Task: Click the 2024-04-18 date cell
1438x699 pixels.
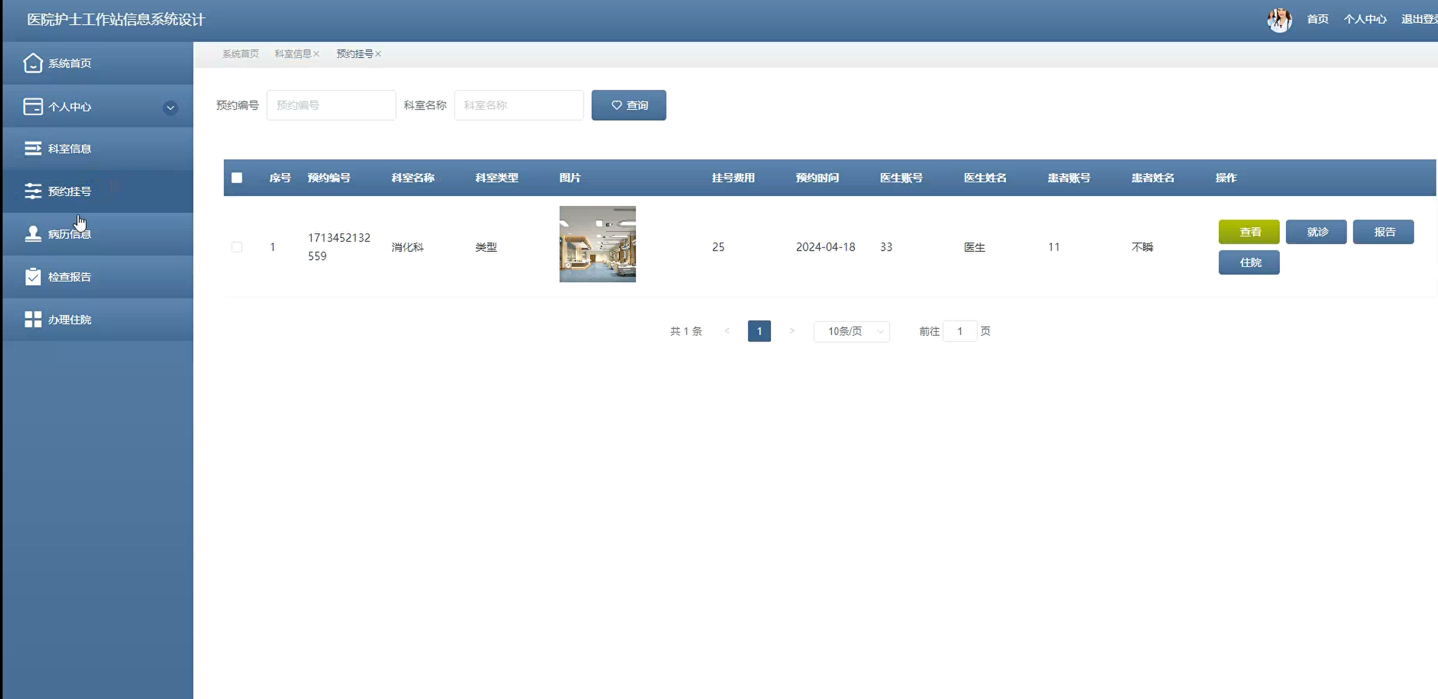Action: [826, 247]
